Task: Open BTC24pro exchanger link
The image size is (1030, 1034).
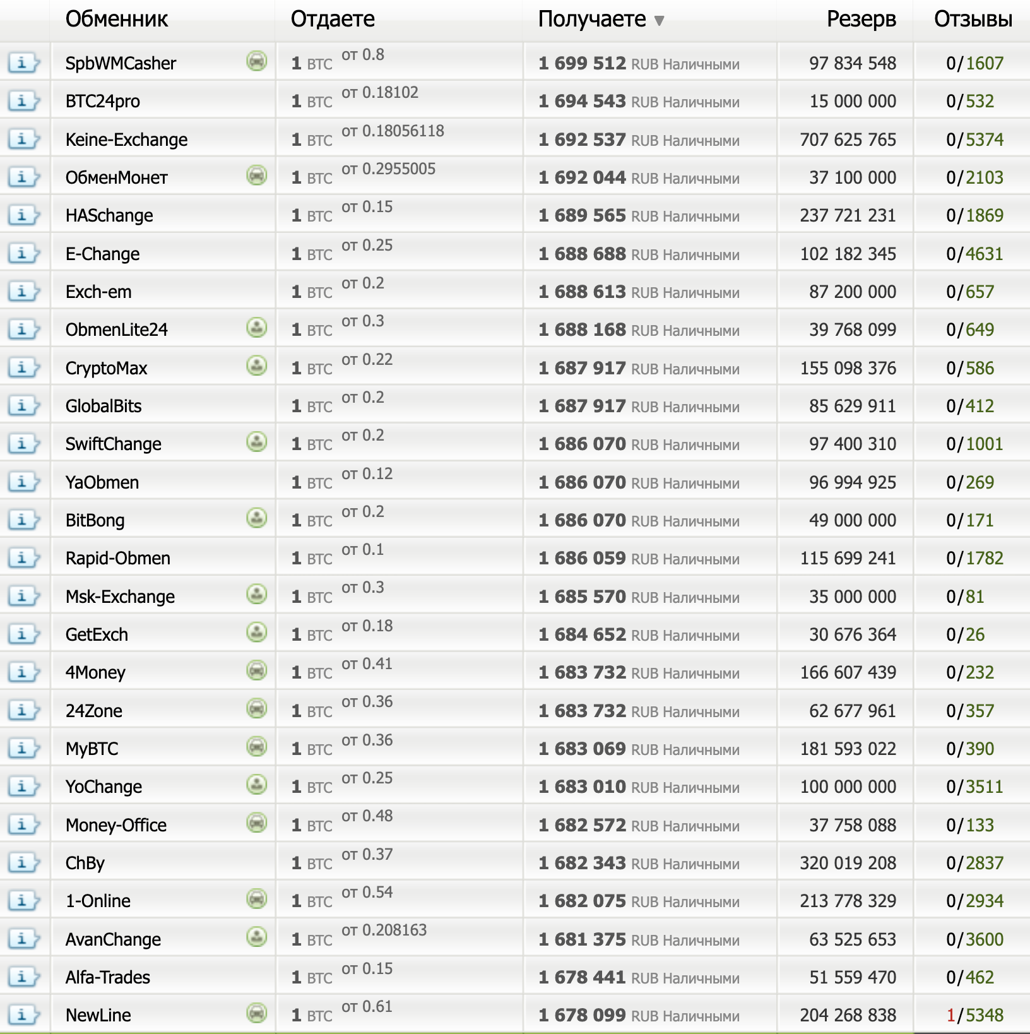Action: pyautogui.click(x=103, y=102)
